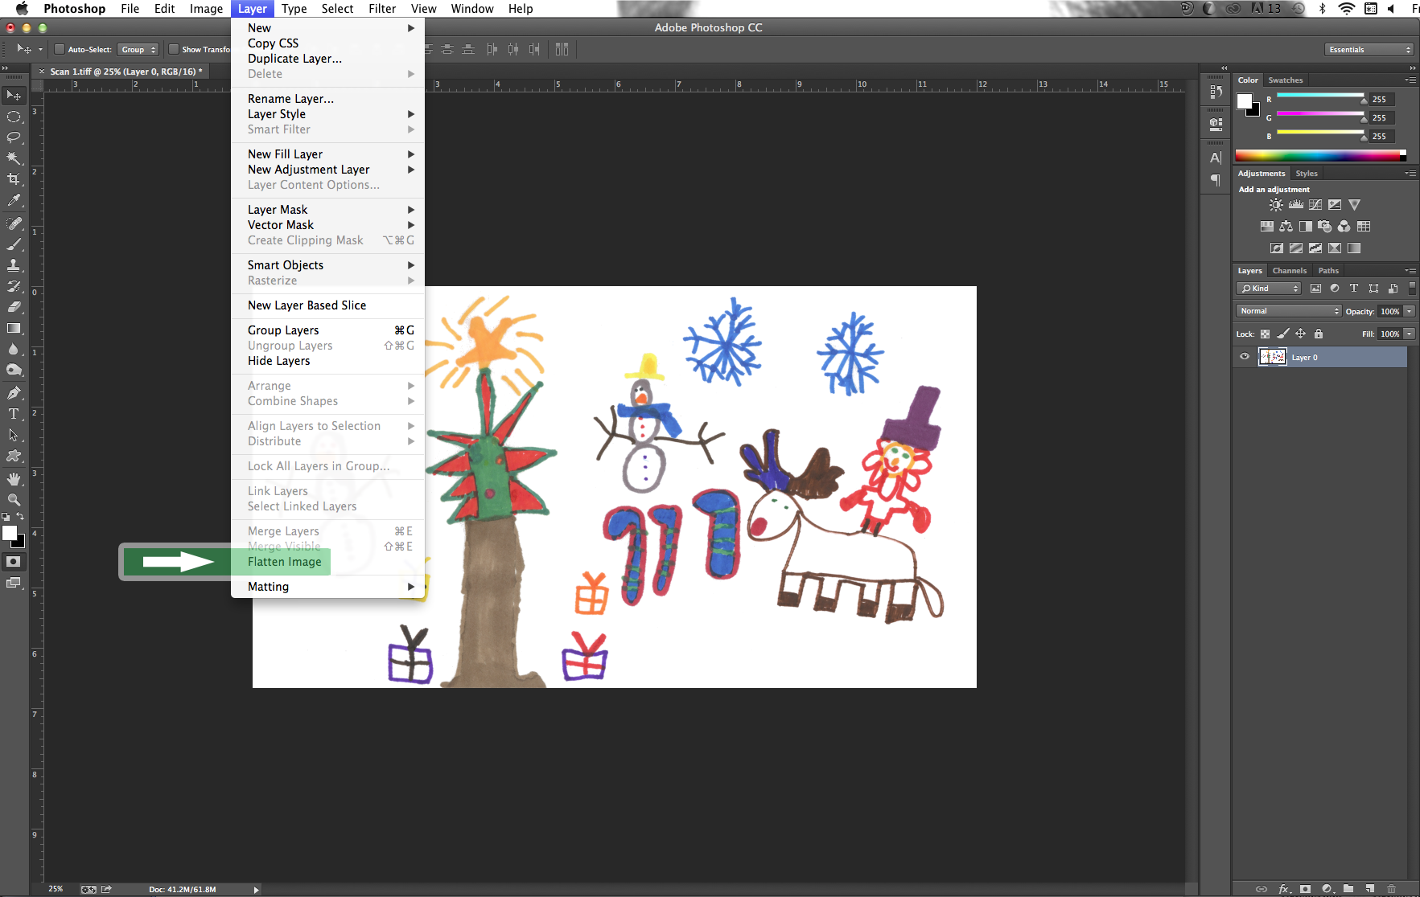This screenshot has height=897, width=1420.
Task: Expand the New Adjustment Layer submenu
Action: coord(327,170)
